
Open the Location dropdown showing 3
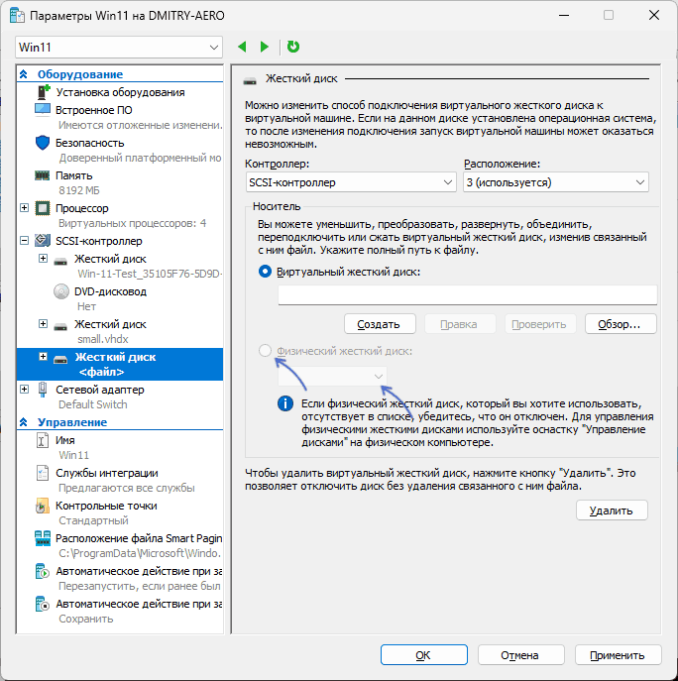(556, 182)
